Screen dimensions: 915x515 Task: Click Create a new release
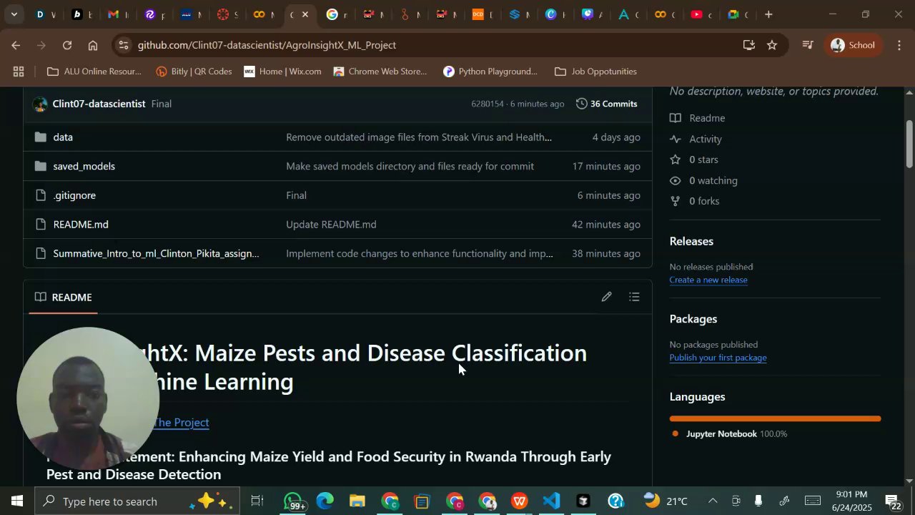coord(708,280)
